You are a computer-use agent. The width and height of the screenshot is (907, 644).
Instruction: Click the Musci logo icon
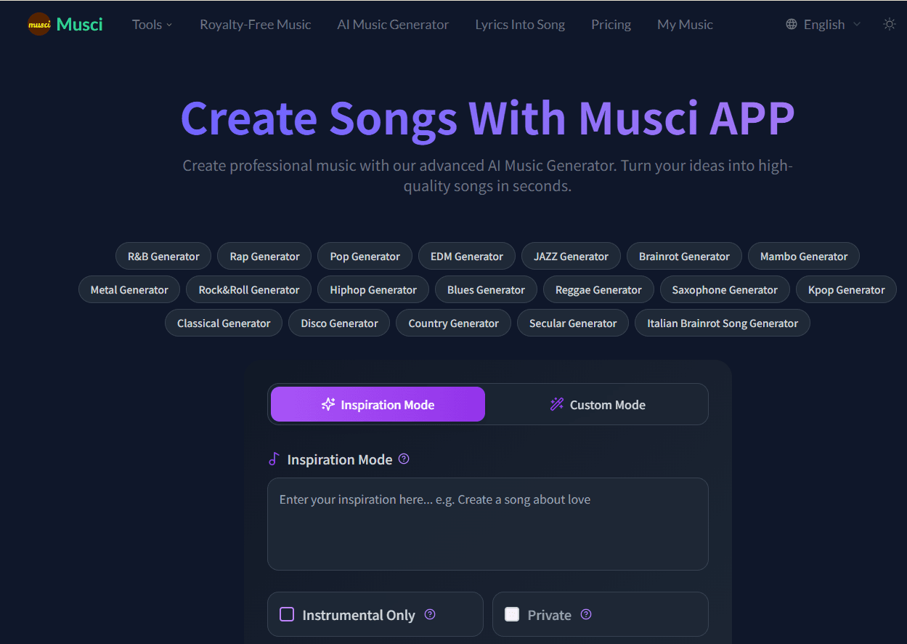[x=39, y=24]
